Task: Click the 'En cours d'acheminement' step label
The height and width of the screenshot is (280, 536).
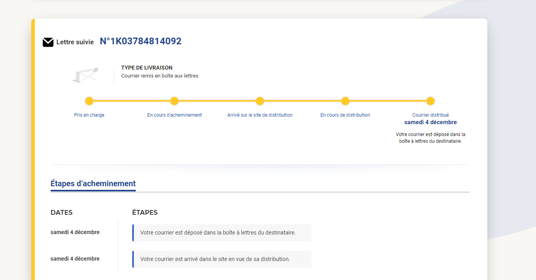Action: 174,115
